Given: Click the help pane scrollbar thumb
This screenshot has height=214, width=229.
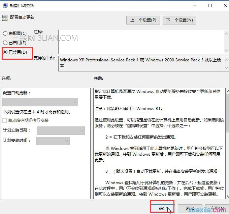Looking at the screenshot, I should 228,113.
